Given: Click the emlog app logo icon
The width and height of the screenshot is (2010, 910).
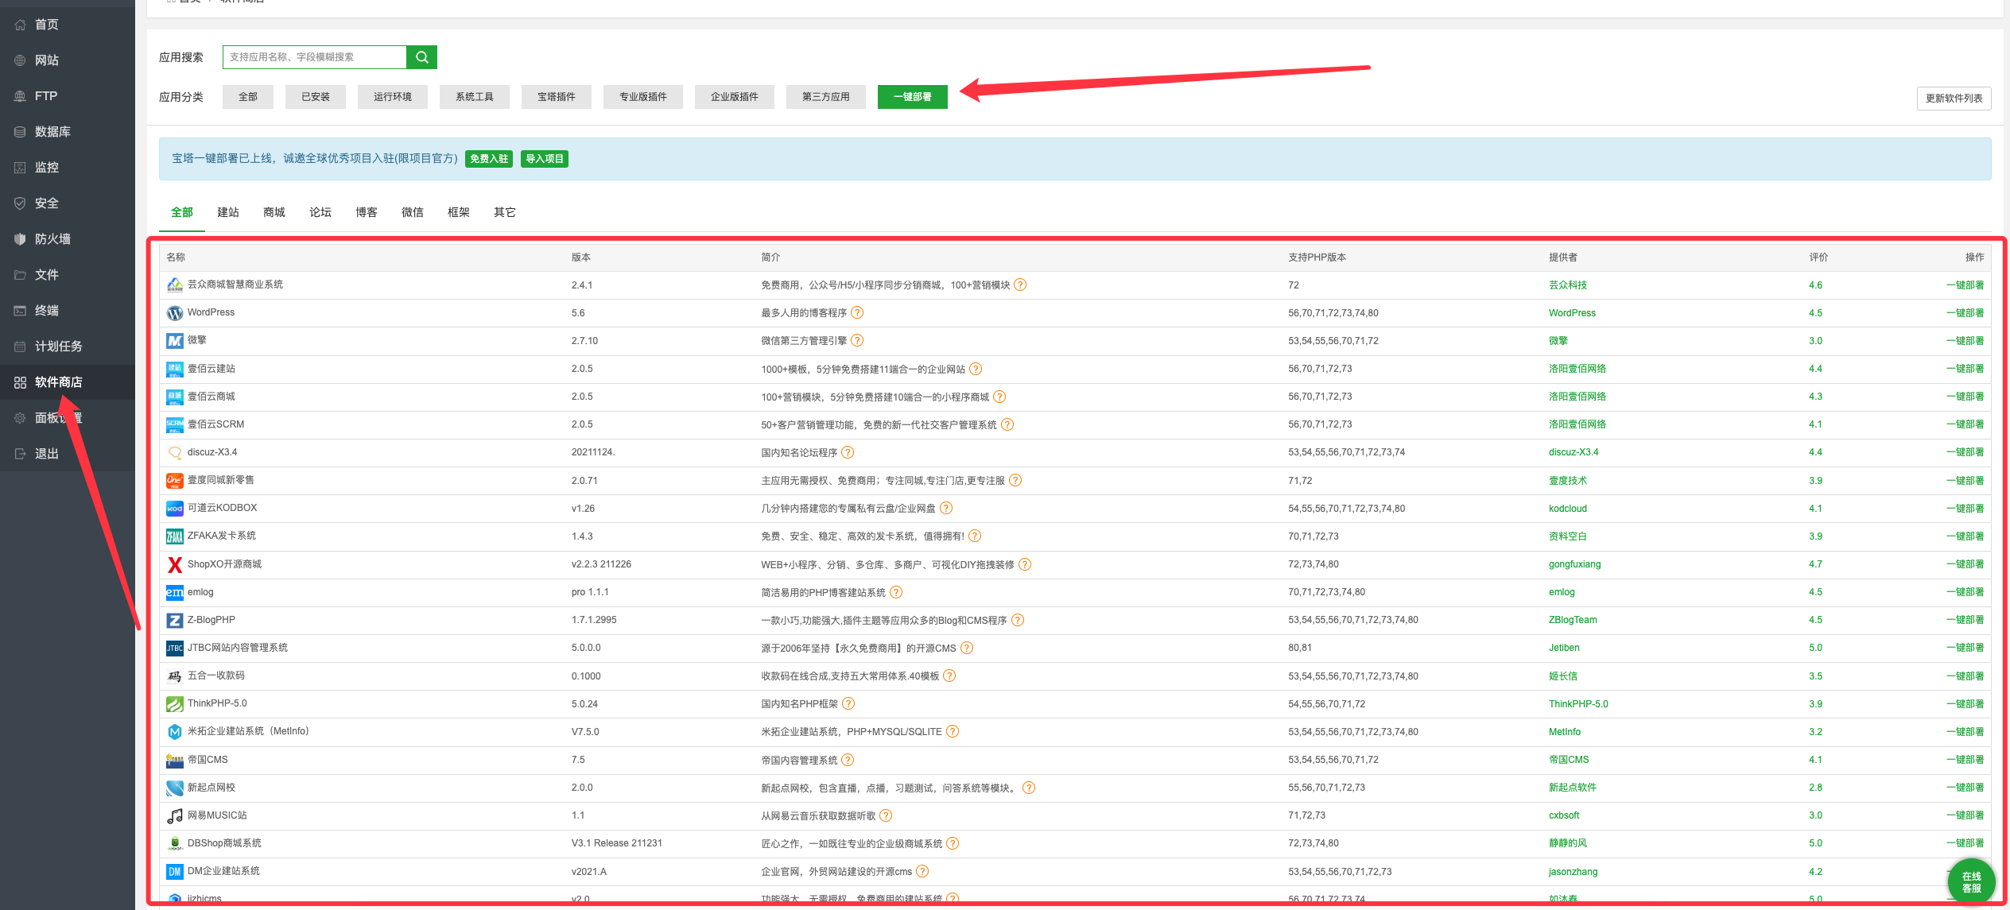Looking at the screenshot, I should [x=175, y=592].
